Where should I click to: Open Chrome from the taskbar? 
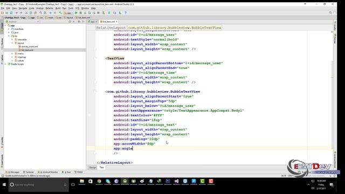click(99, 181)
